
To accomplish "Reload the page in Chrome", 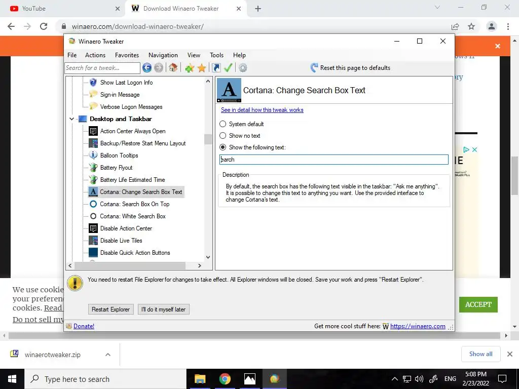I will (x=44, y=26).
